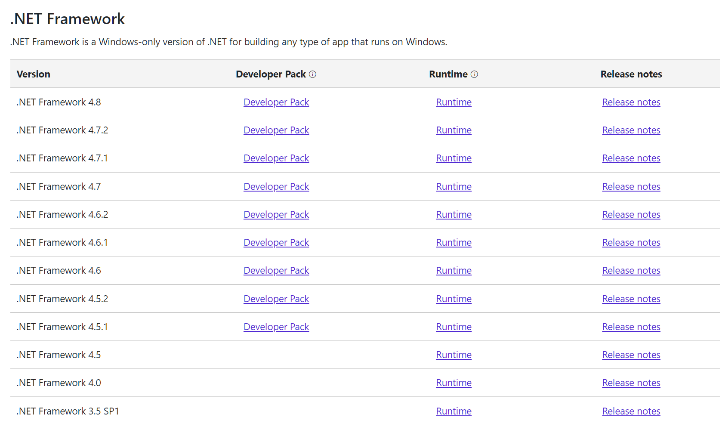Open Developer Pack for .NET Framework 4.5.2
This screenshot has height=433, width=722.
276,299
